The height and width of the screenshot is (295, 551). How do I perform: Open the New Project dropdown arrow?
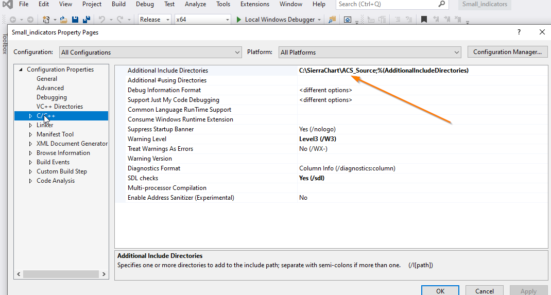pos(55,20)
